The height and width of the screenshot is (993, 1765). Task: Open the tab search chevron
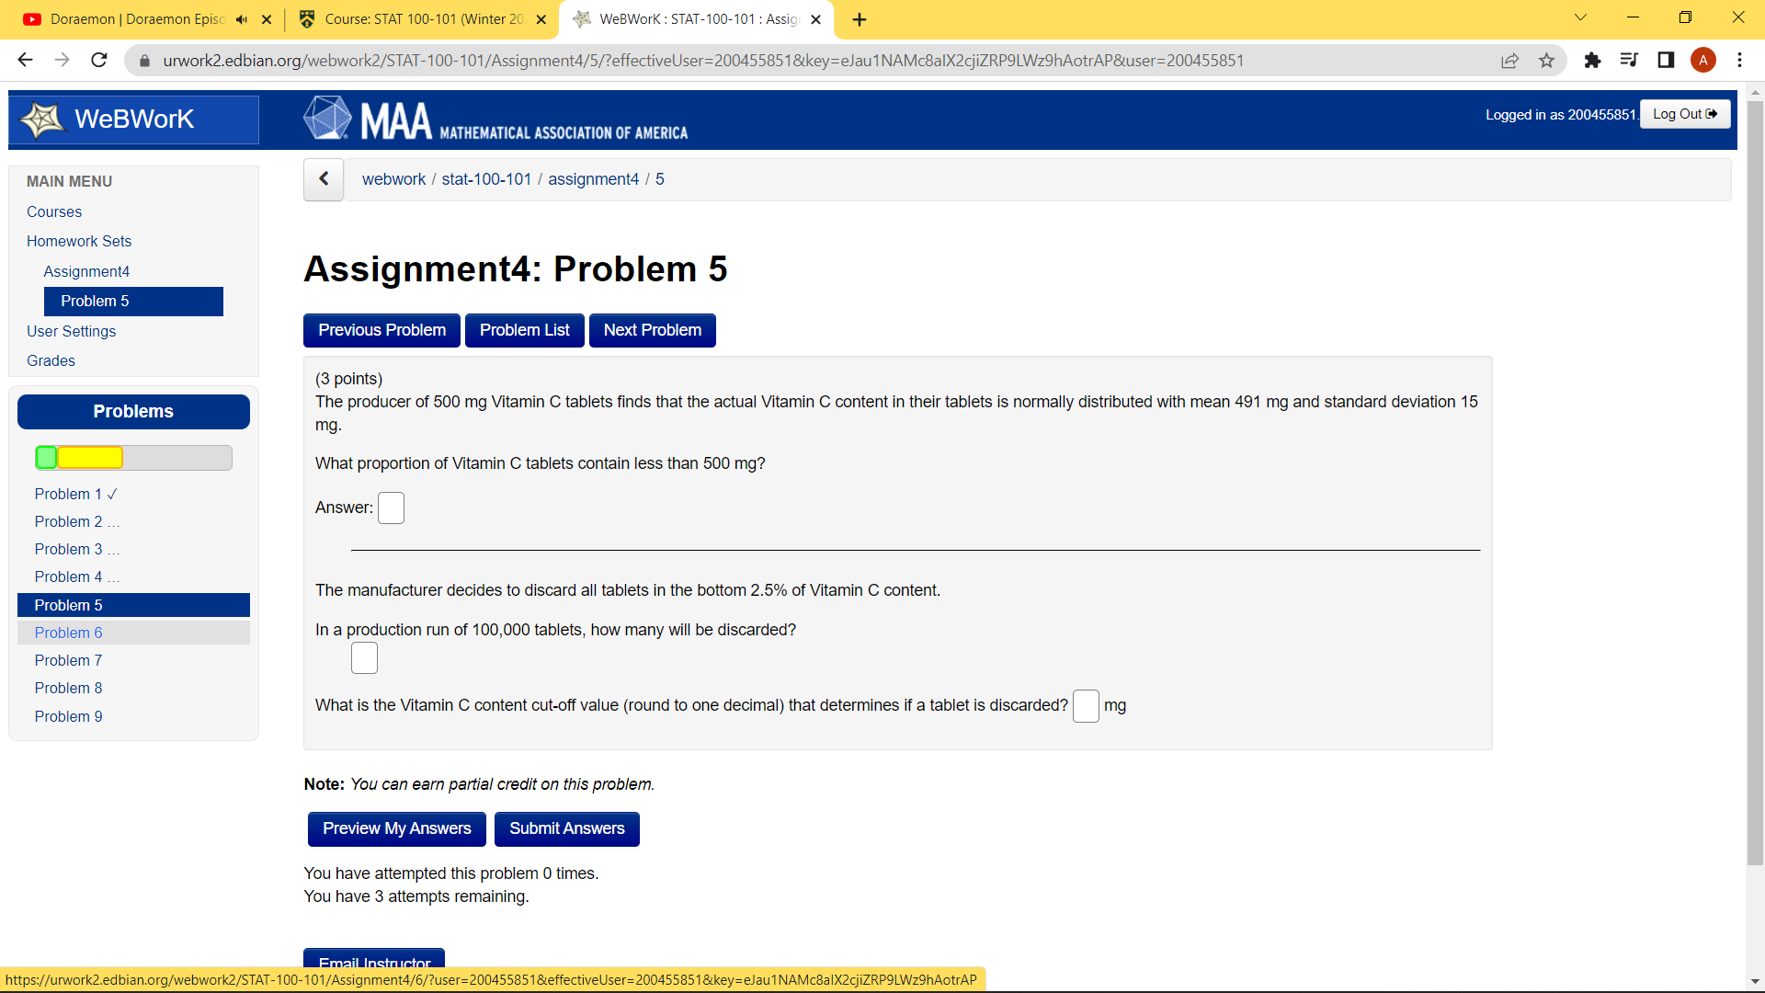pyautogui.click(x=1580, y=17)
